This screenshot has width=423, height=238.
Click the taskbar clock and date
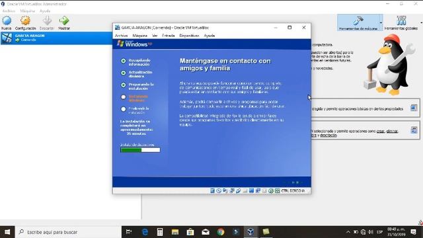pyautogui.click(x=397, y=232)
